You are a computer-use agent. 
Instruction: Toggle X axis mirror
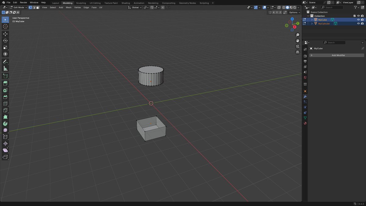coord(274,13)
